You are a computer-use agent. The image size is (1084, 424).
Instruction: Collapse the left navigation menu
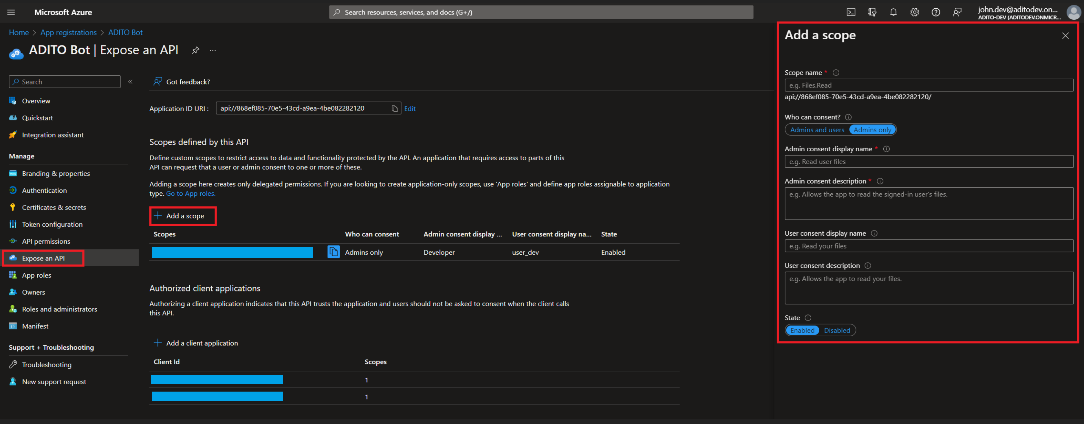pos(131,82)
